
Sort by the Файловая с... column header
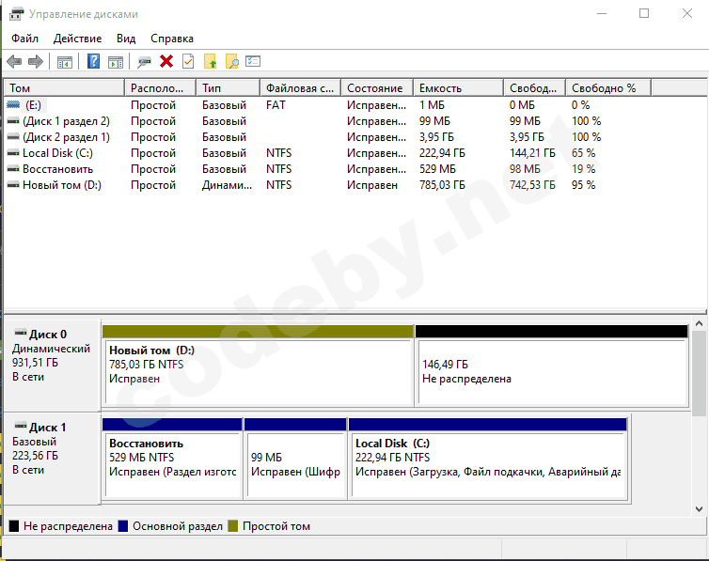click(301, 88)
